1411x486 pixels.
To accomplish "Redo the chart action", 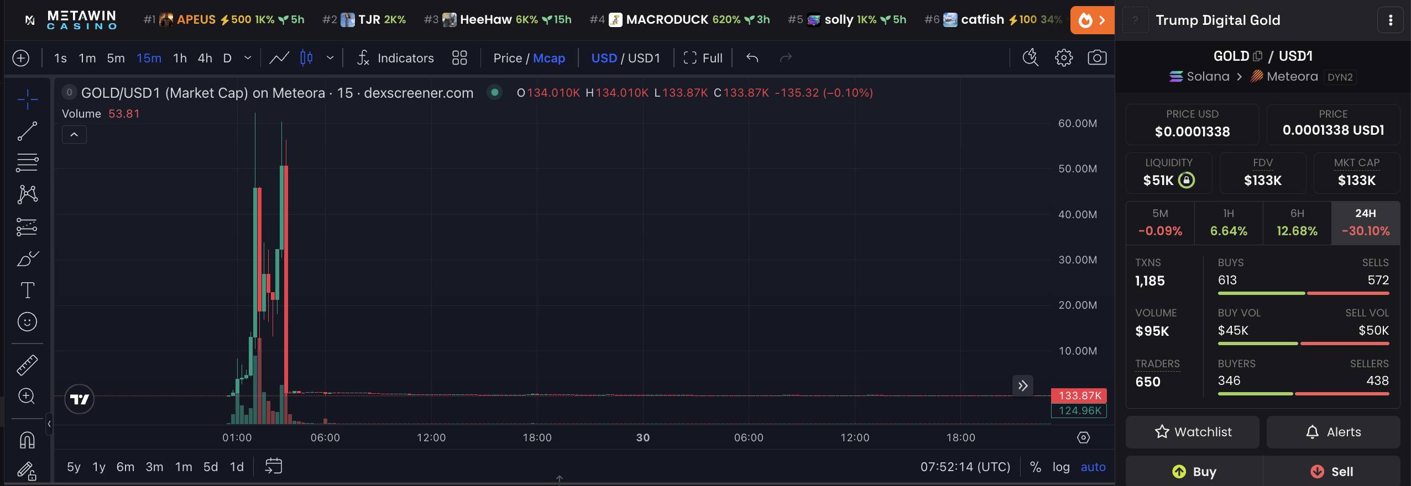I will (786, 58).
